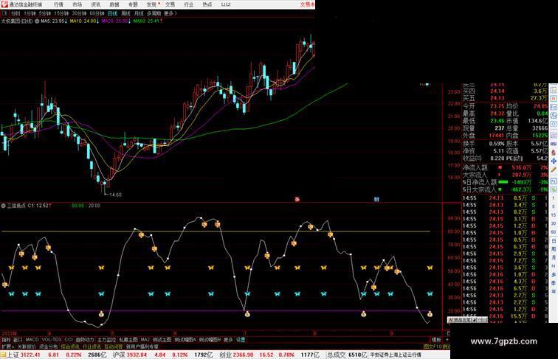Open the 互动问答 tab

113,346
